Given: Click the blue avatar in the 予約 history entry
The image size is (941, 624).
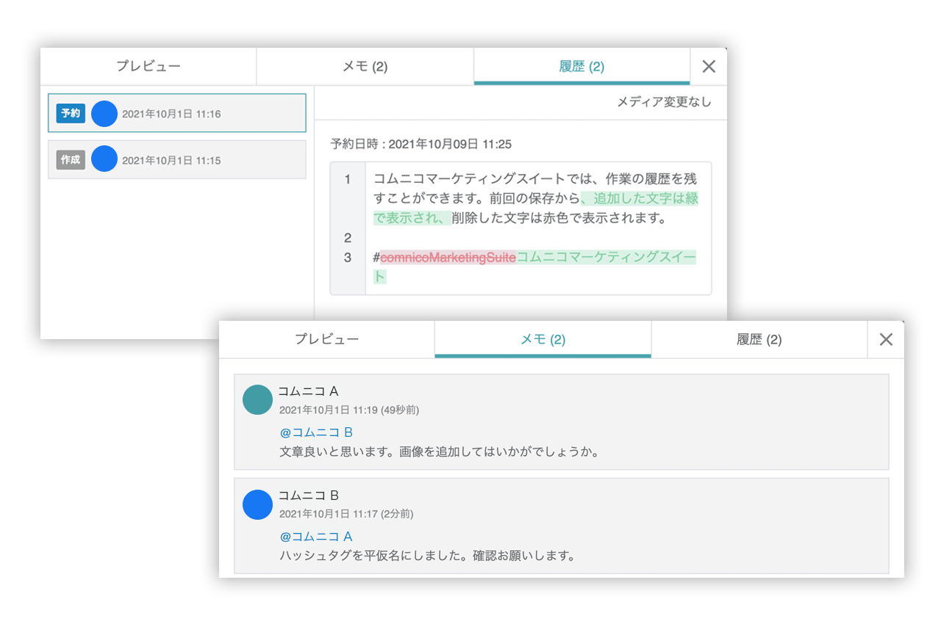Looking at the screenshot, I should coord(104,114).
